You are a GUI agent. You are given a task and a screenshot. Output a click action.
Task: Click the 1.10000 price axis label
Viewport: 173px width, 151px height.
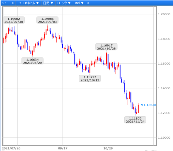tap(164, 138)
